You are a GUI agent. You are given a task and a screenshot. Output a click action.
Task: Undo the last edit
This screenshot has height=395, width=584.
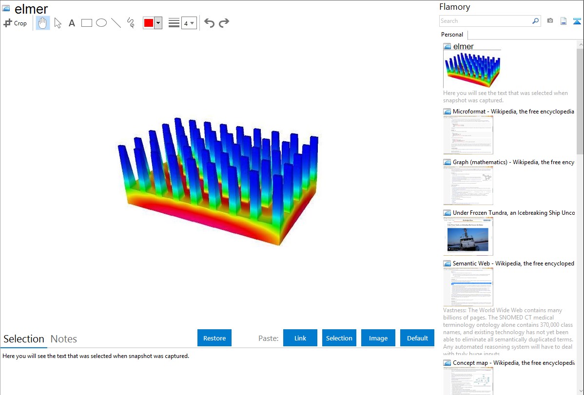[209, 23]
